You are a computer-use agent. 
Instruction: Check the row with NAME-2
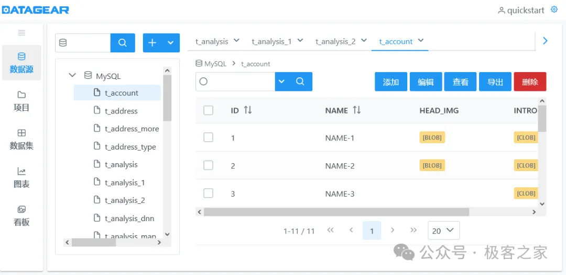pyautogui.click(x=208, y=166)
